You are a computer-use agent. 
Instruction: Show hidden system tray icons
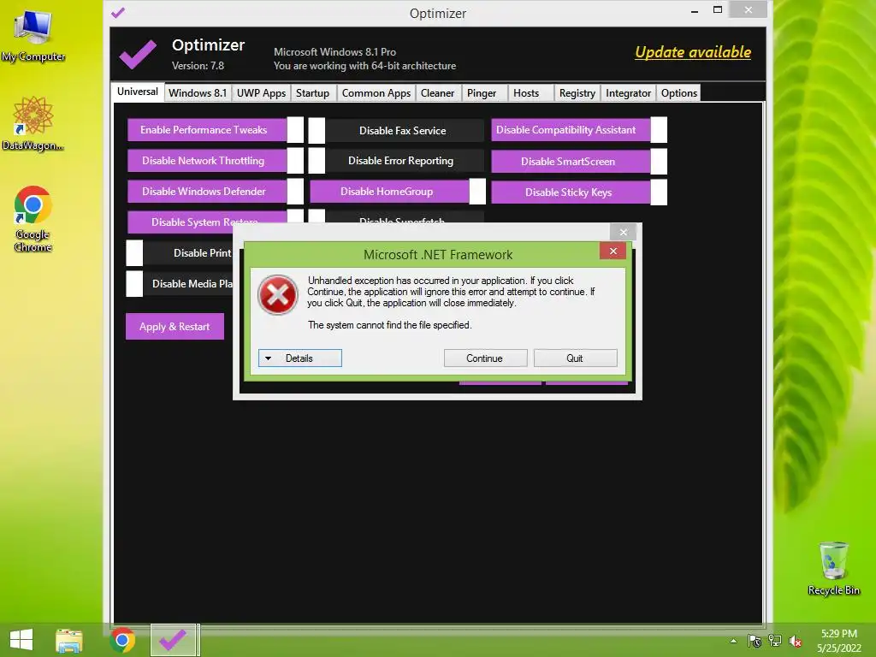pos(733,641)
